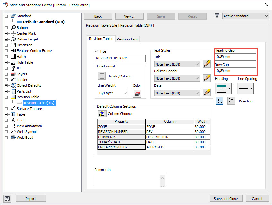This screenshot has width=272, height=205.
Task: Open the layer Color picker
Action: [138, 93]
